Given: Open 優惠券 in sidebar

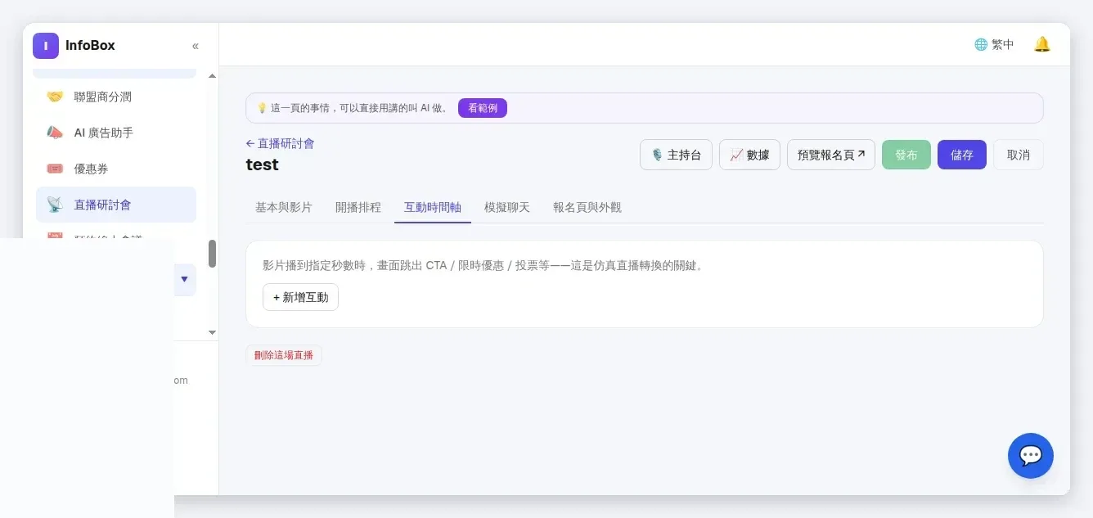Looking at the screenshot, I should (116, 169).
